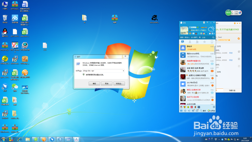This screenshot has height=142, width=252.
Task: Open the QQ conversations tab
Action: pos(182,42)
